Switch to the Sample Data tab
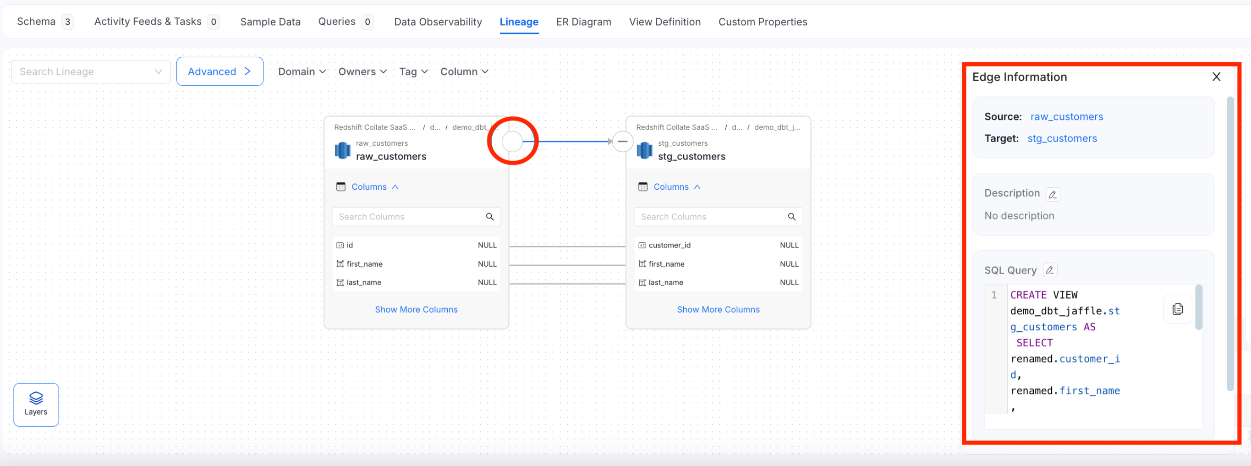 270,22
